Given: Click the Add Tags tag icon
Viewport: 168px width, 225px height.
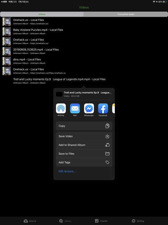Looking at the screenshot, I should 107,162.
